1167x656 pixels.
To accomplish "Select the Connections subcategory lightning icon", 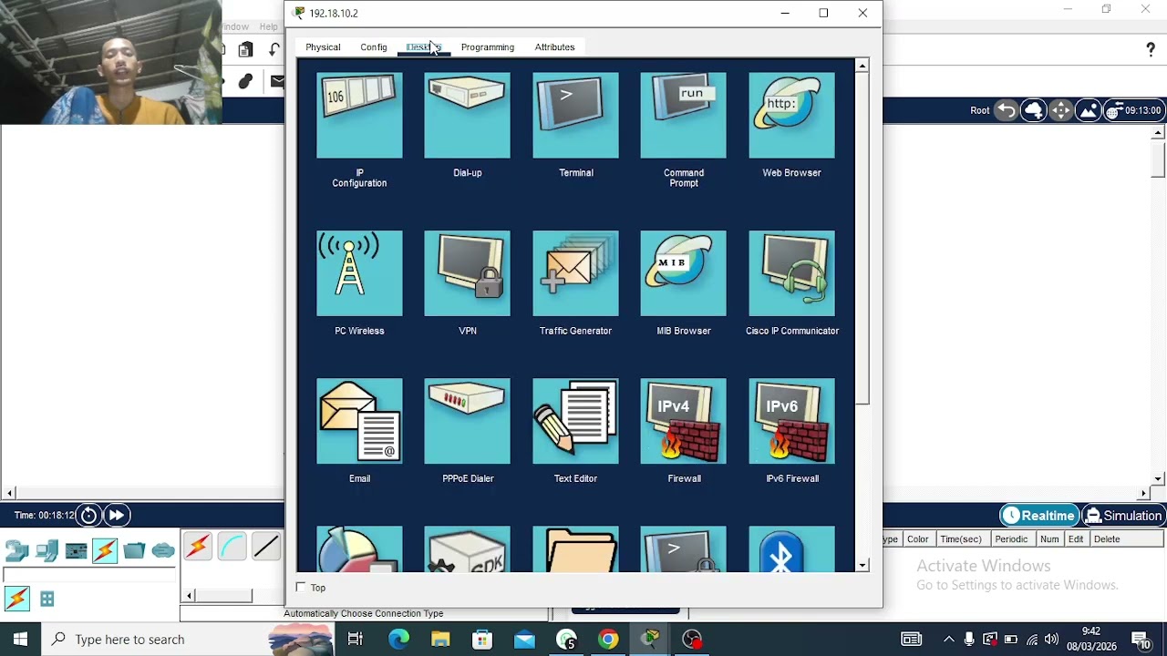I will point(17,599).
